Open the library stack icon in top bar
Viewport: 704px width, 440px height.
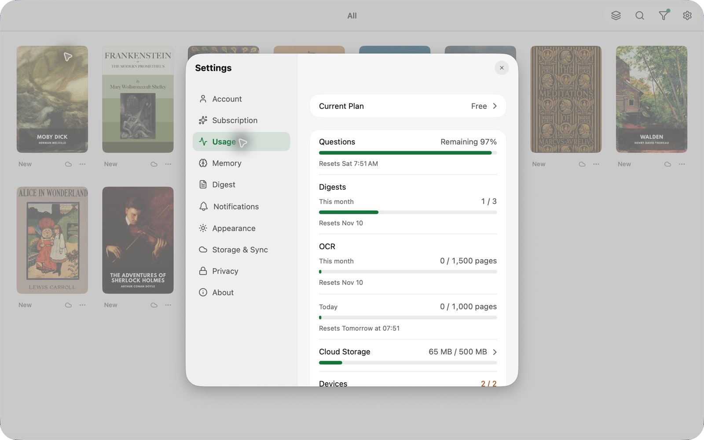[616, 16]
